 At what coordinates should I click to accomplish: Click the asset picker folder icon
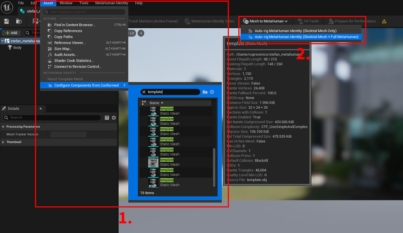[205, 92]
